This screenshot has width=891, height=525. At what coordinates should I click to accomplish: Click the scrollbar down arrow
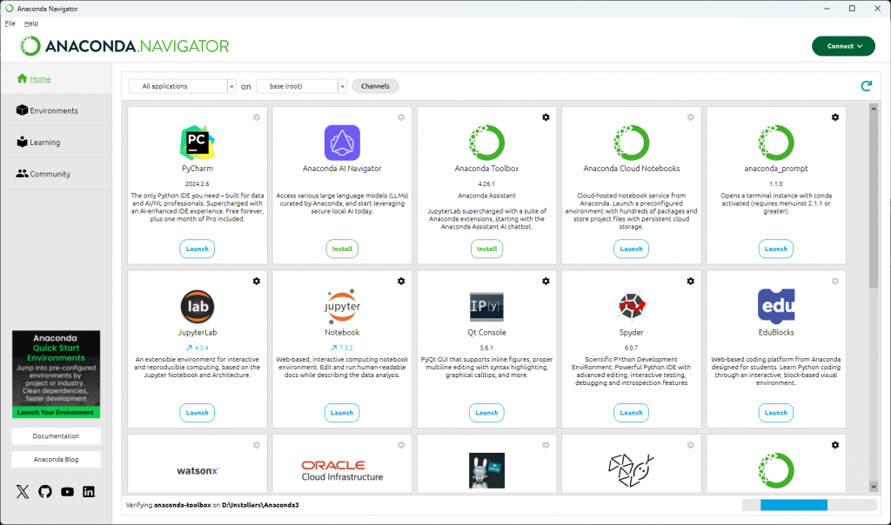coord(874,487)
